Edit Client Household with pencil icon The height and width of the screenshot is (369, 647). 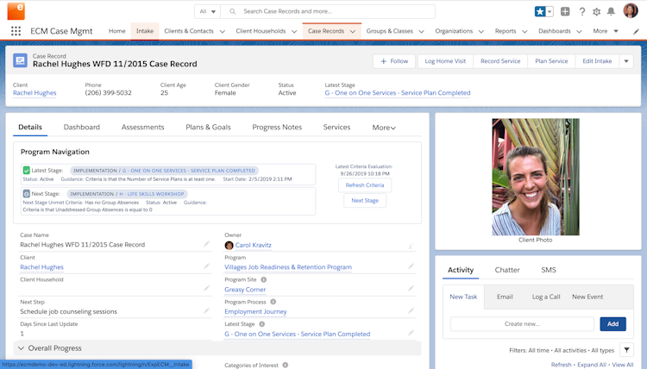pyautogui.click(x=206, y=288)
